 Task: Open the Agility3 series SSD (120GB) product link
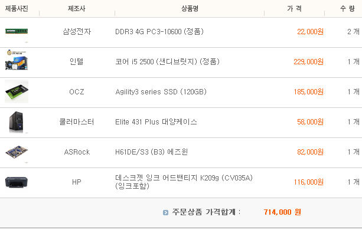pos(161,92)
